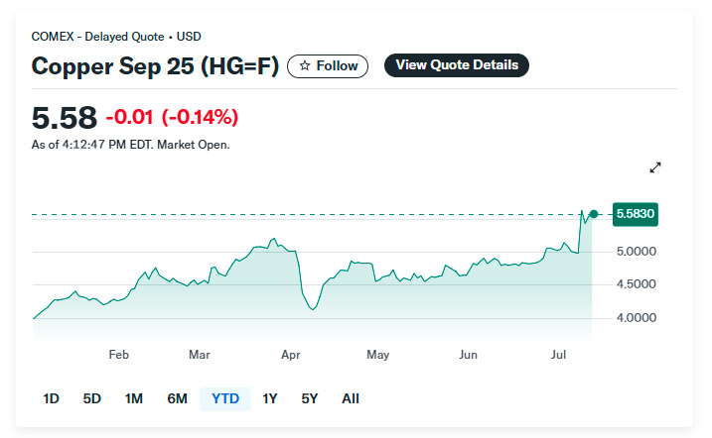The width and height of the screenshot is (712, 438).
Task: Click the red -0.01 (-0.14%) change value
Action: click(173, 118)
